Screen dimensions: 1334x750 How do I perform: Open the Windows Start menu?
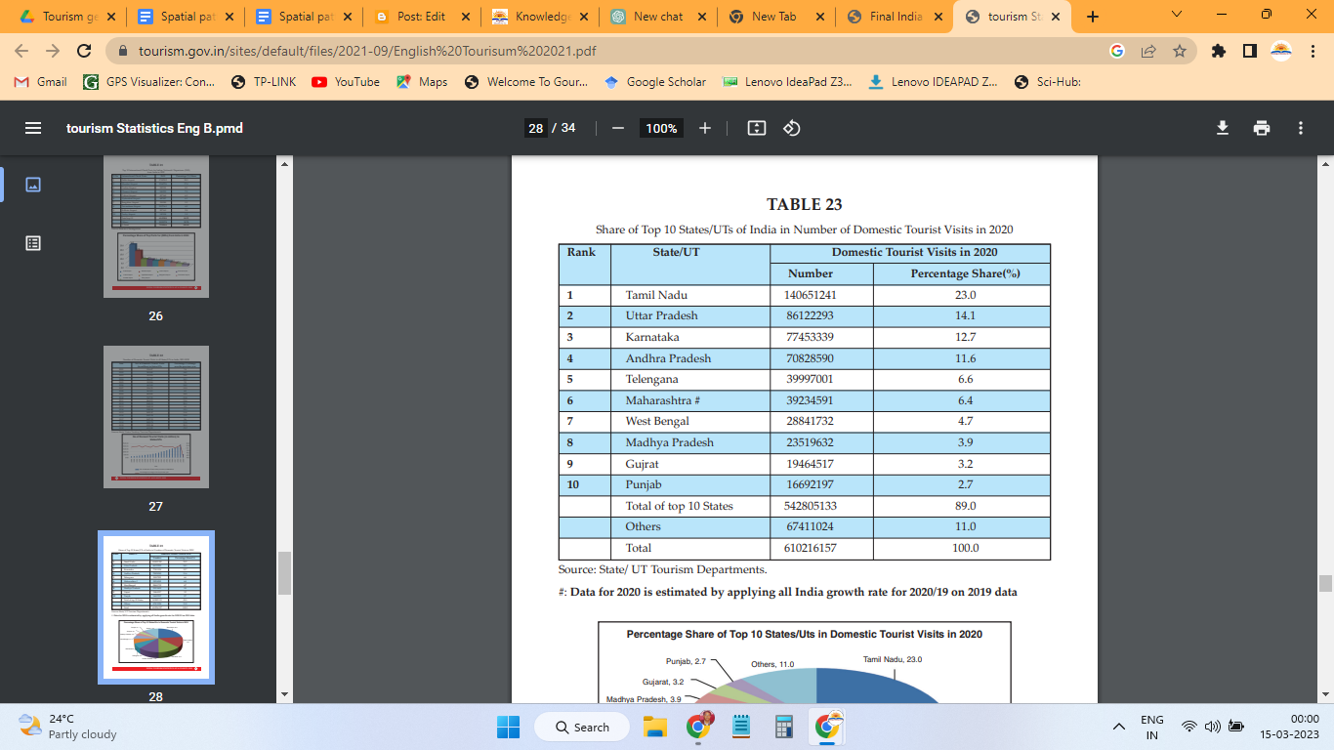click(508, 727)
